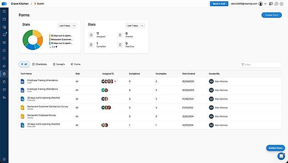Open Last 7 days dropdown on chart card
The image size is (288, 163).
[67, 26]
